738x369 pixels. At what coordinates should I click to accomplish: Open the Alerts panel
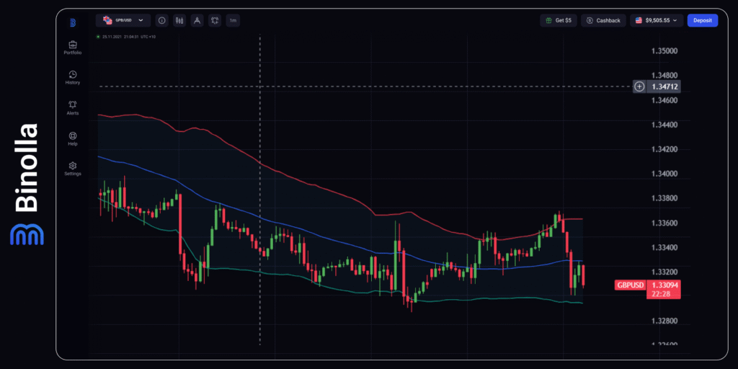point(73,108)
